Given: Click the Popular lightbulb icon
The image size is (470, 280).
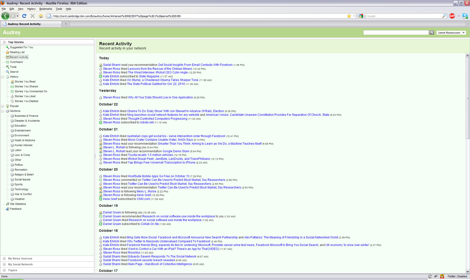Looking at the screenshot, I should 7,106.
